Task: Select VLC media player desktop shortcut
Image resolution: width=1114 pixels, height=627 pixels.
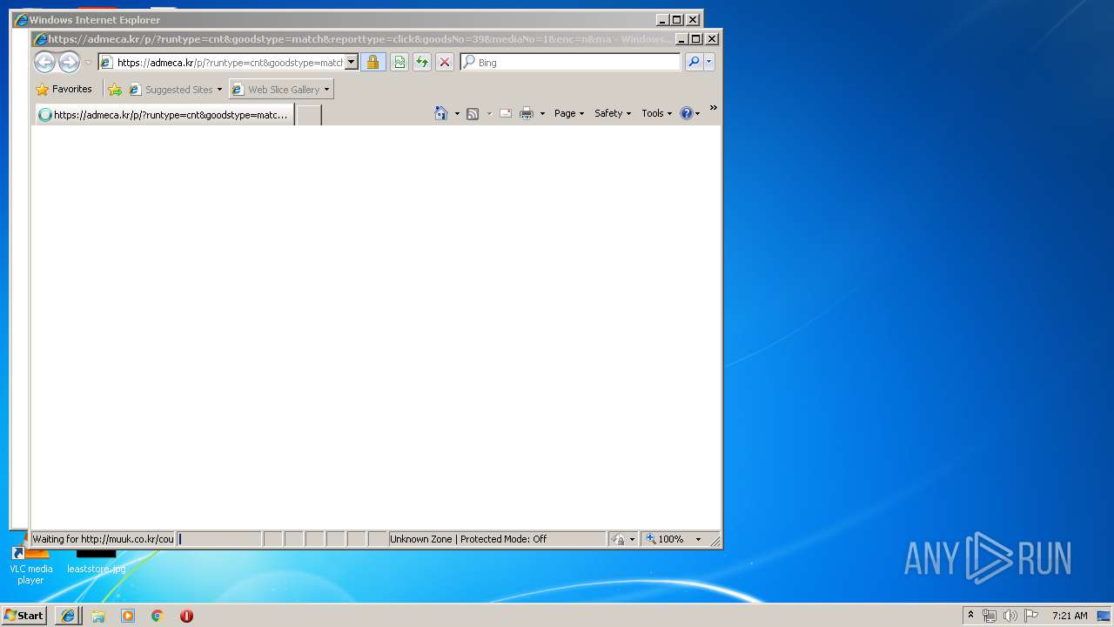Action: pos(30,564)
